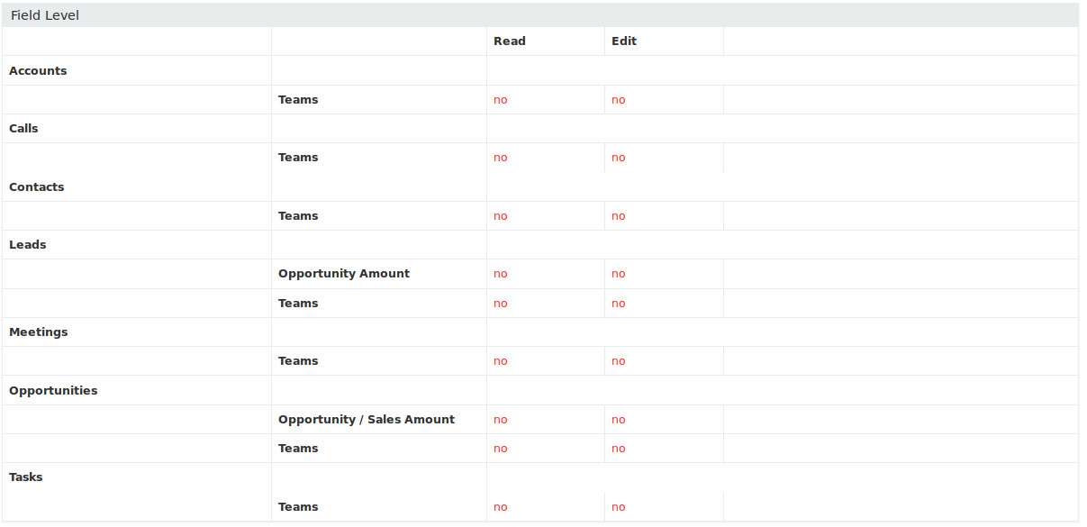Click the Read value for Meetings Teams

click(501, 361)
